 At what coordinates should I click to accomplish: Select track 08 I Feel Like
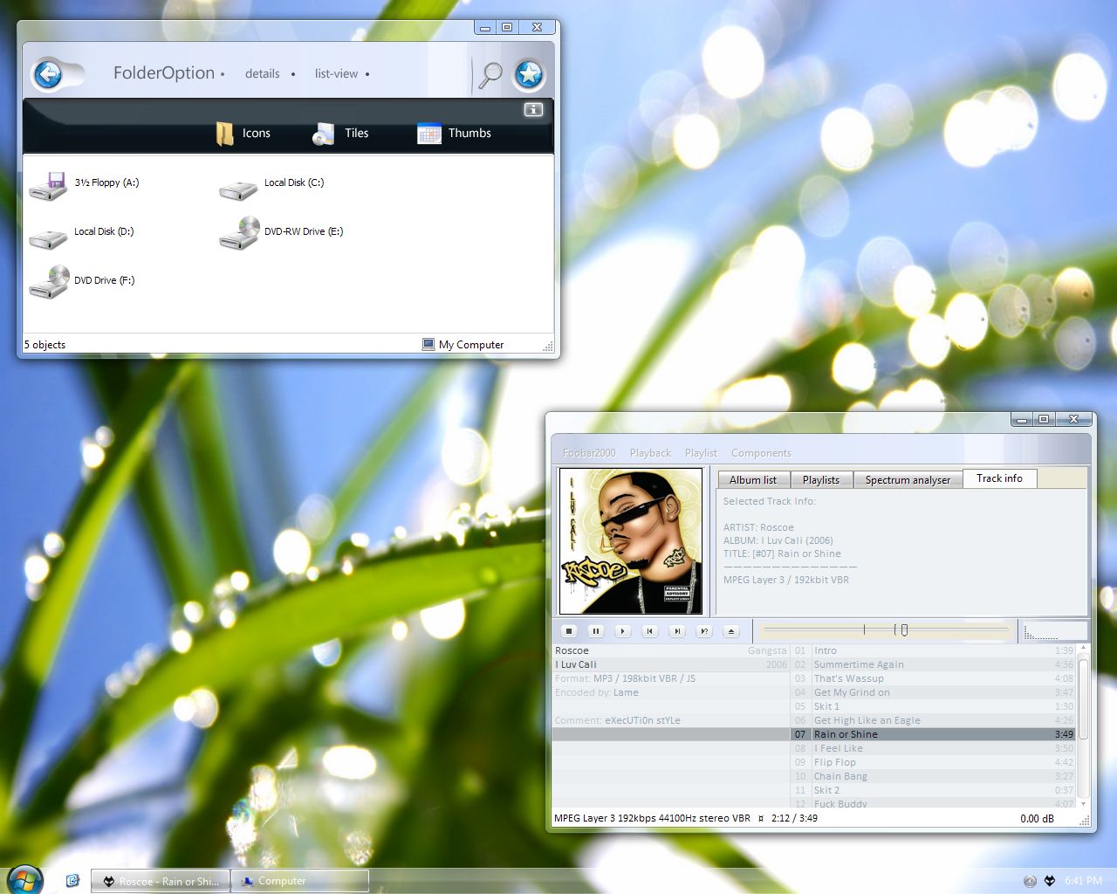pos(934,748)
